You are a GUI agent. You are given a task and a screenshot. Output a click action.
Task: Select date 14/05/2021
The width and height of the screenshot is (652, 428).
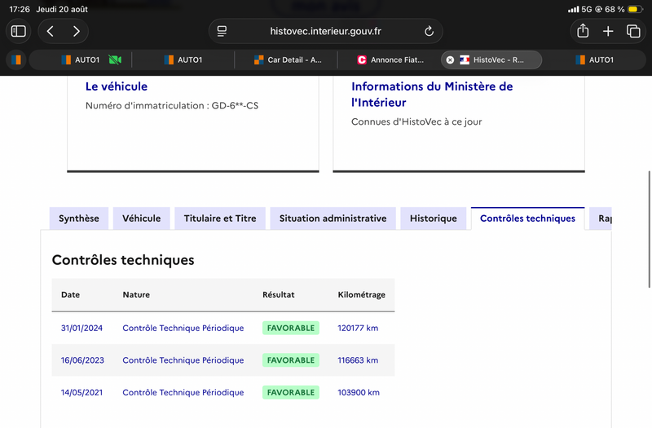point(81,392)
